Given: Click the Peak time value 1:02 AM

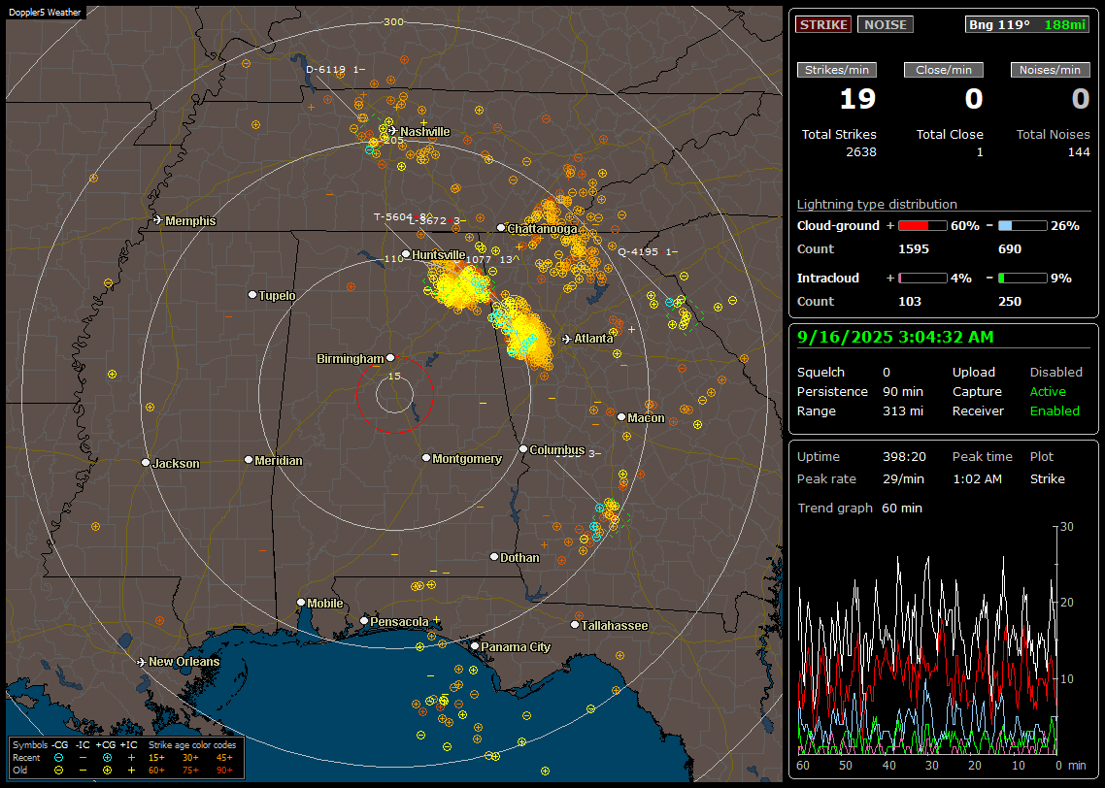Looking at the screenshot, I should [x=977, y=478].
